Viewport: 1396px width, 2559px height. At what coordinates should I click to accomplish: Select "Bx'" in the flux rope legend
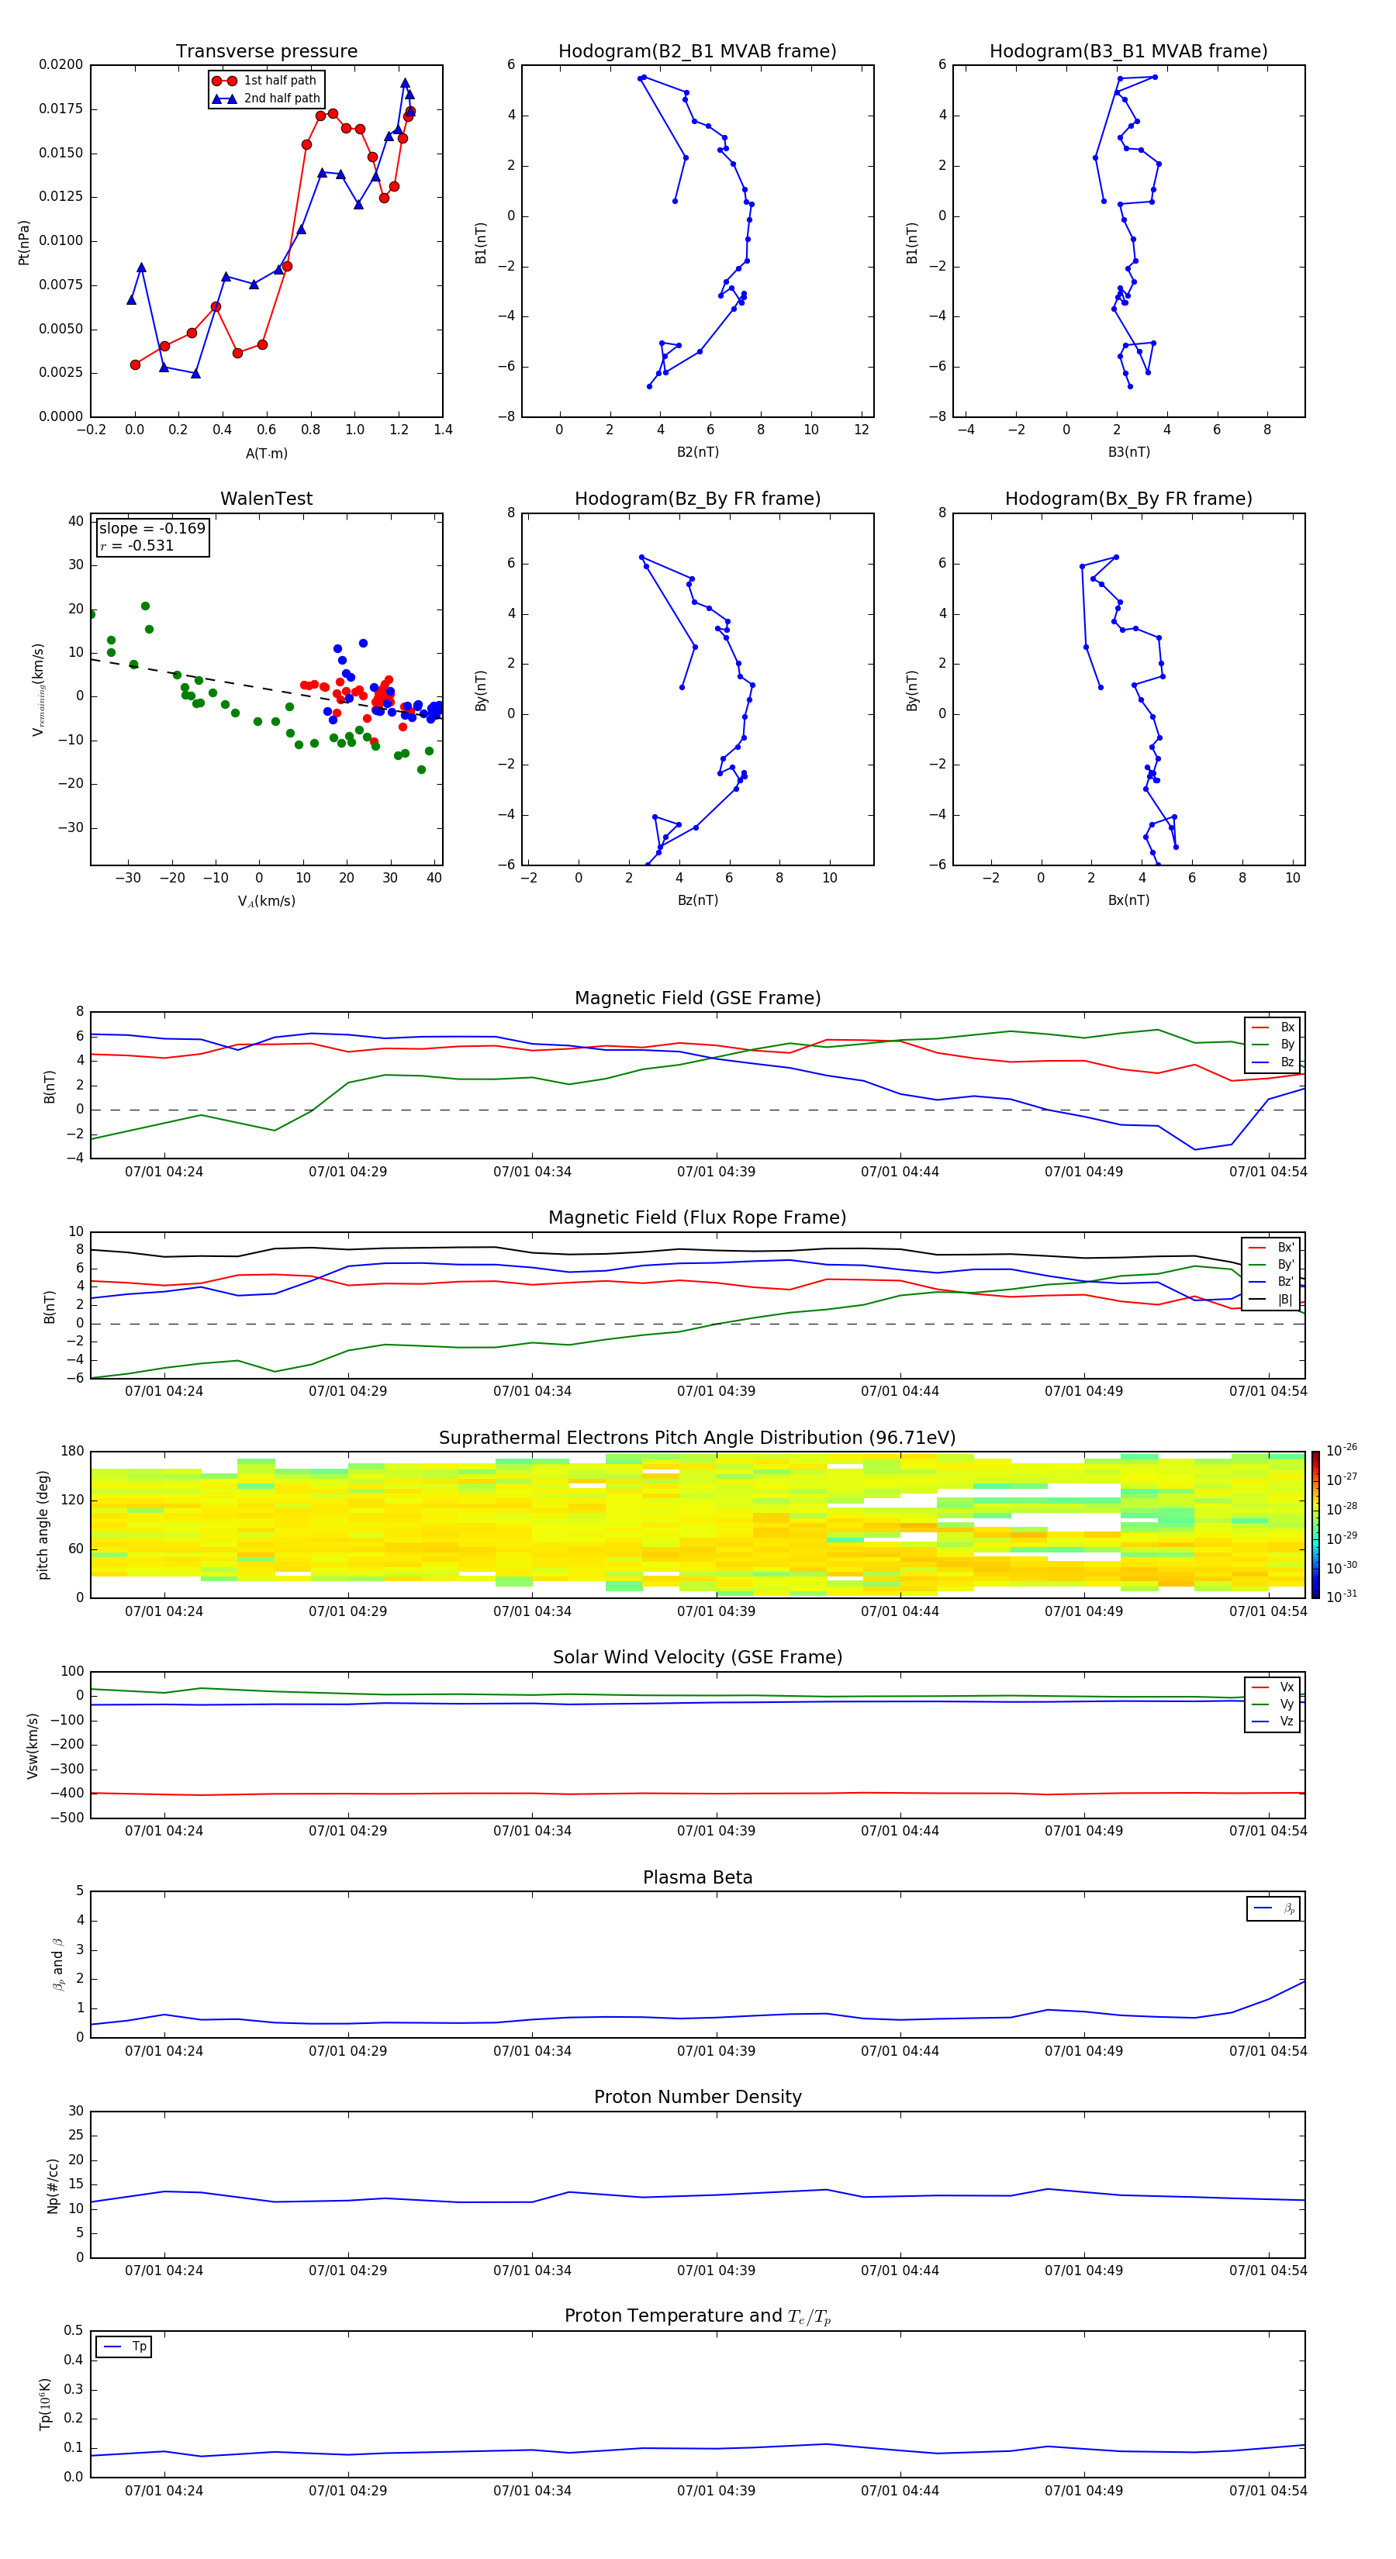(x=1272, y=1248)
